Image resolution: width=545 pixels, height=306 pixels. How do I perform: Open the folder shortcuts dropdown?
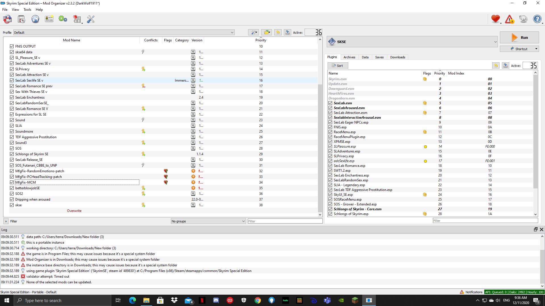[x=267, y=32]
